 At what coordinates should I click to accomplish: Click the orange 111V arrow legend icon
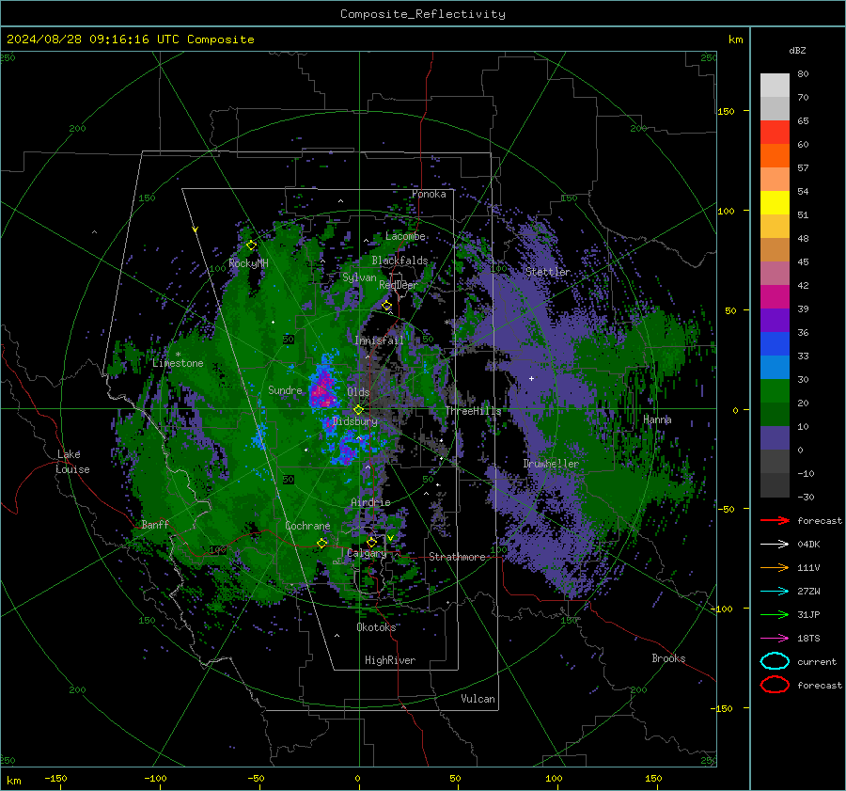pos(775,567)
